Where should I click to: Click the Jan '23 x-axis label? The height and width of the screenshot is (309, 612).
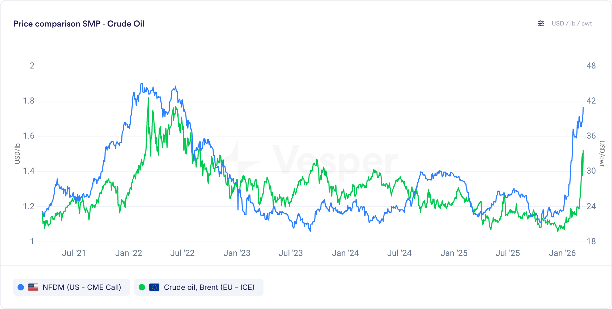(237, 253)
